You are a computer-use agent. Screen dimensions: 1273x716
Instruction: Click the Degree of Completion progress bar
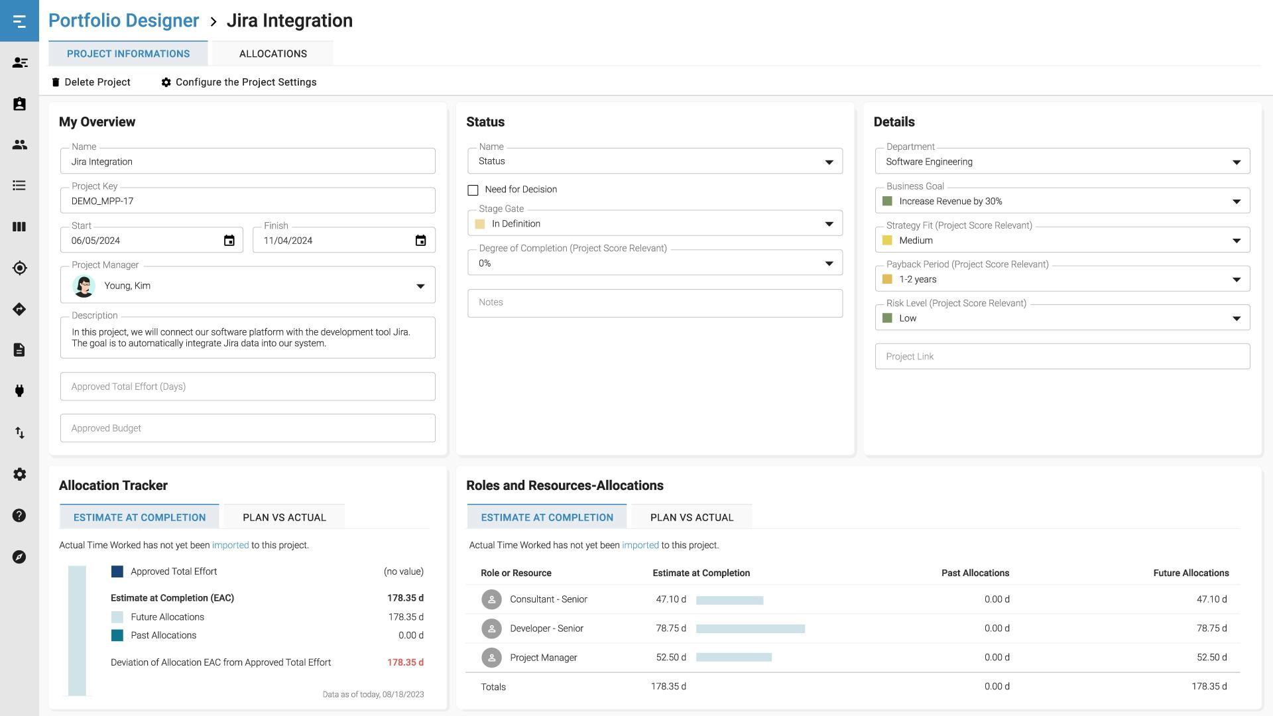click(x=655, y=263)
